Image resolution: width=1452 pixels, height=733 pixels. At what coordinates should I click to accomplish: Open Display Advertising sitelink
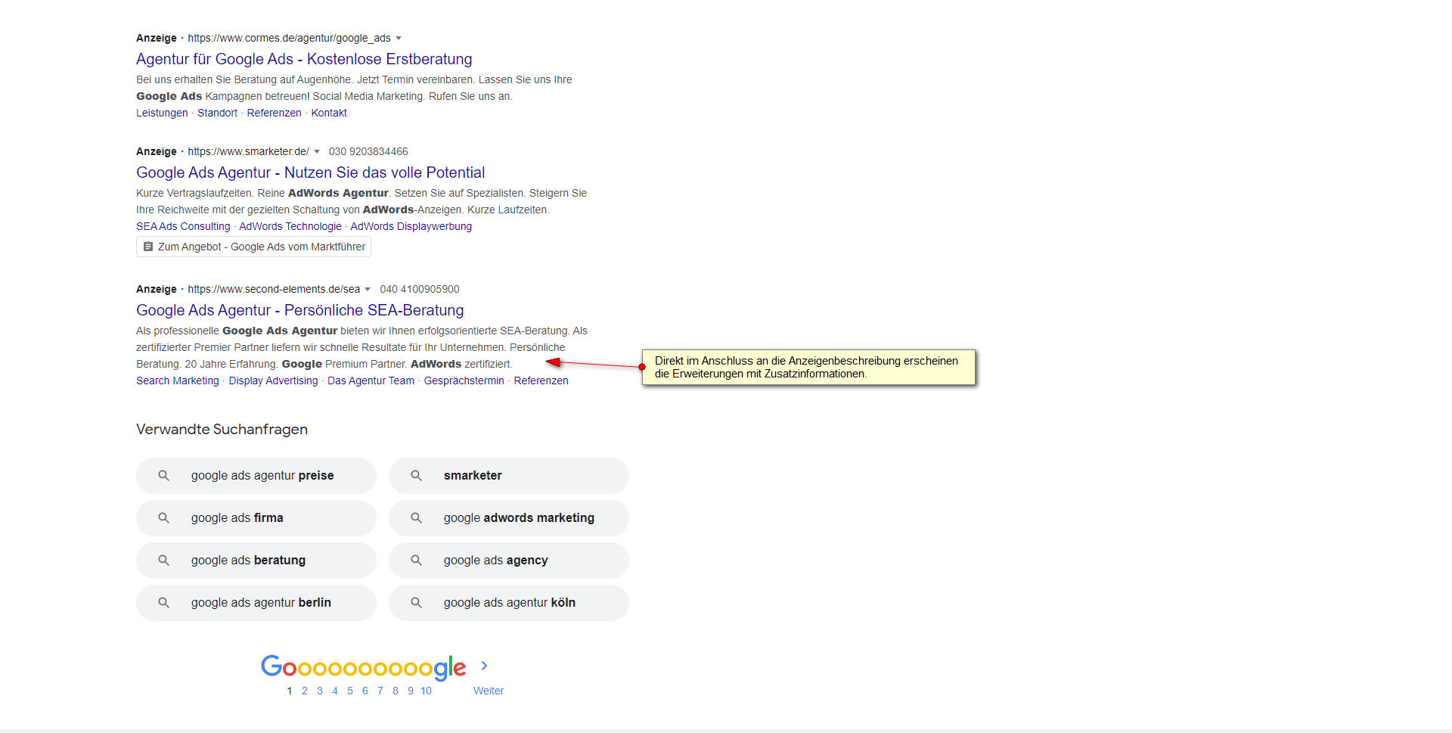pos(273,380)
